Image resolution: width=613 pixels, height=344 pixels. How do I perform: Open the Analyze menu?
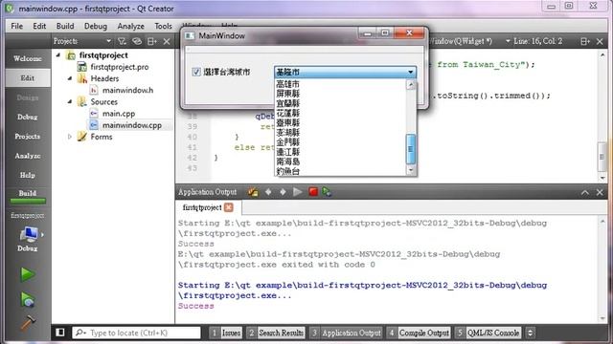130,26
